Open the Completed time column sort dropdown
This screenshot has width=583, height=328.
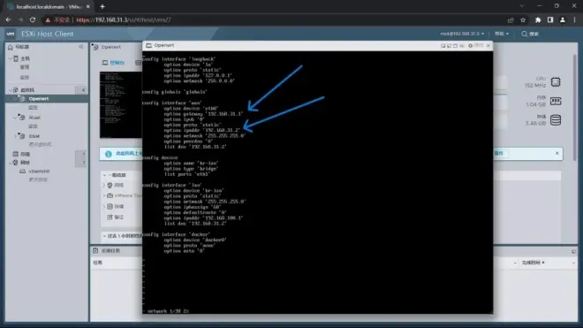coord(573,263)
